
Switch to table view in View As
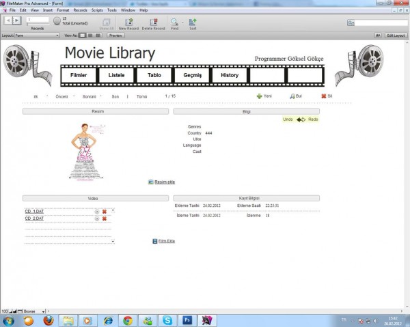pos(98,35)
